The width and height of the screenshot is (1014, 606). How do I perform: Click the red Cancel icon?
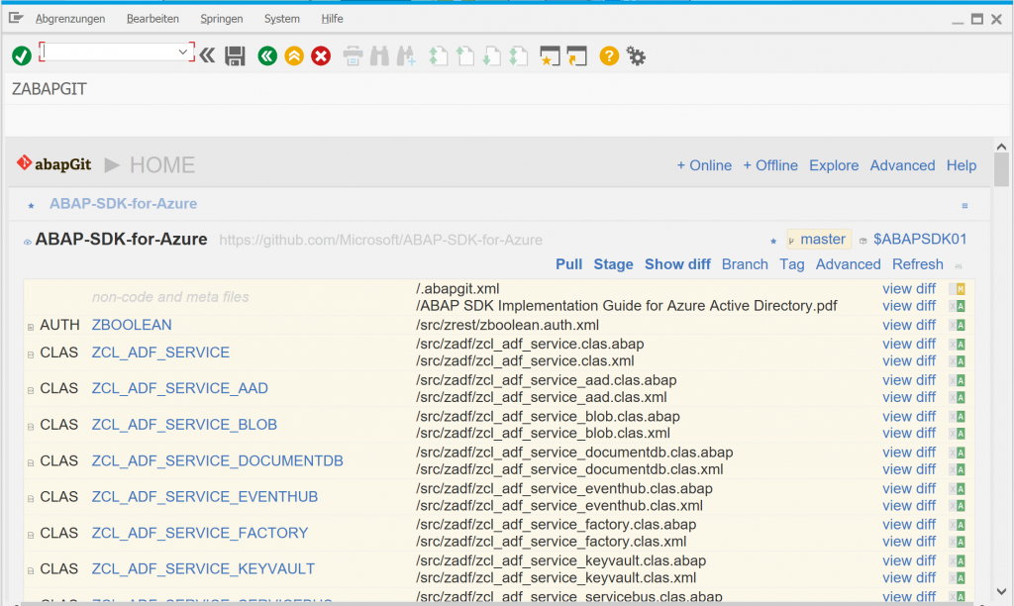pos(321,56)
